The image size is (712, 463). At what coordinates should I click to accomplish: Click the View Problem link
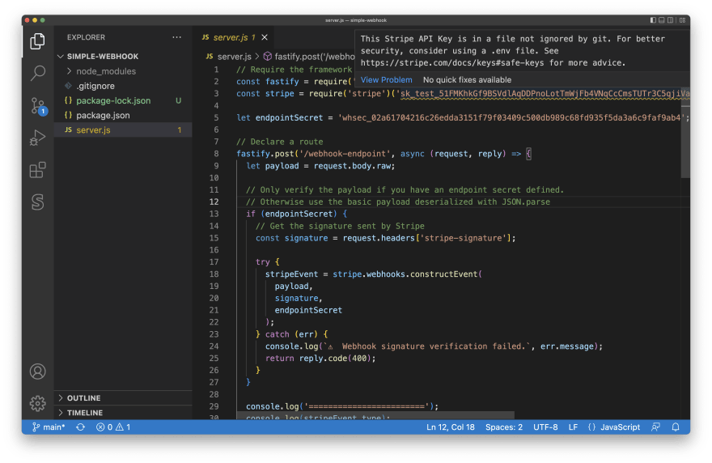[387, 80]
